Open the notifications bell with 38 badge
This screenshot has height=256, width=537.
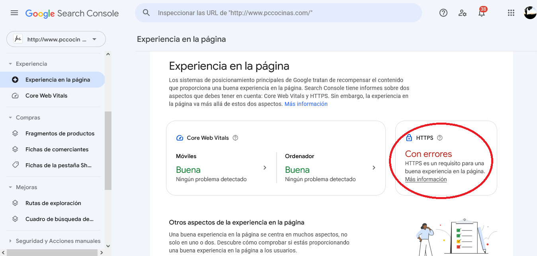coord(482,12)
